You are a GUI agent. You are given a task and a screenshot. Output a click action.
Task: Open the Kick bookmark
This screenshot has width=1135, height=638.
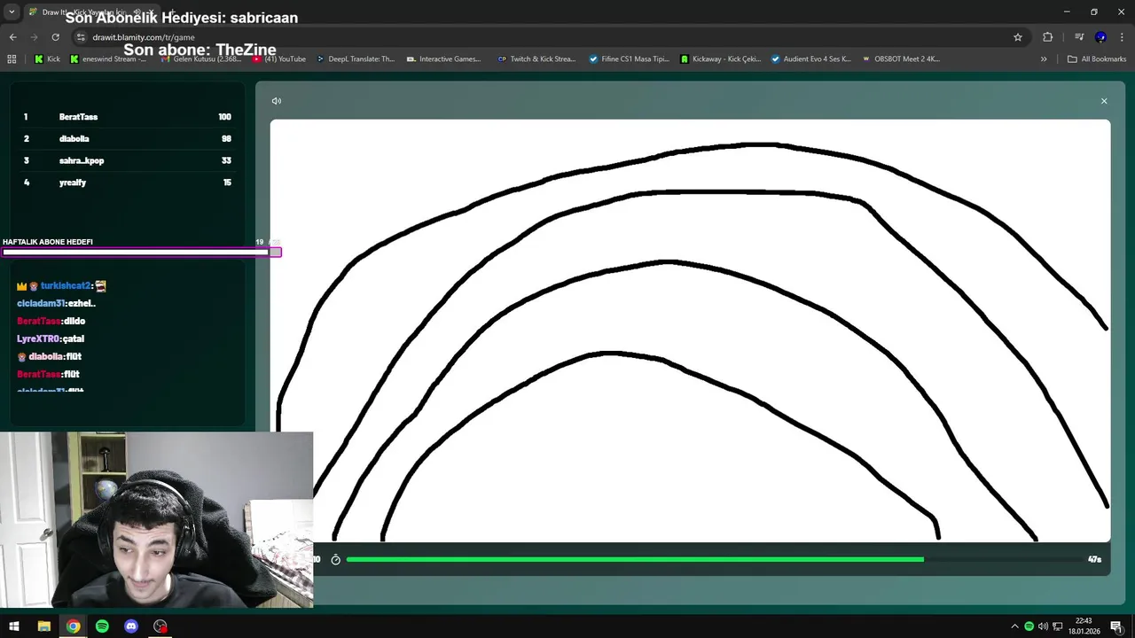click(x=48, y=59)
